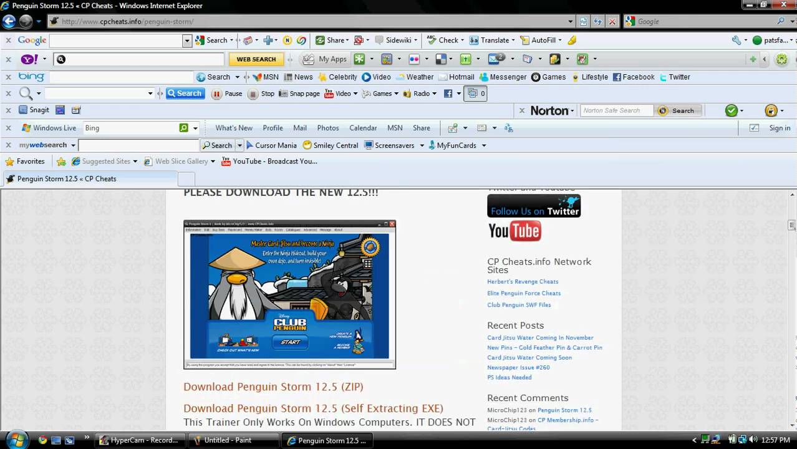Viewport: 797px width, 449px height.
Task: Click the Snagit toolbar icon
Action: [x=34, y=110]
